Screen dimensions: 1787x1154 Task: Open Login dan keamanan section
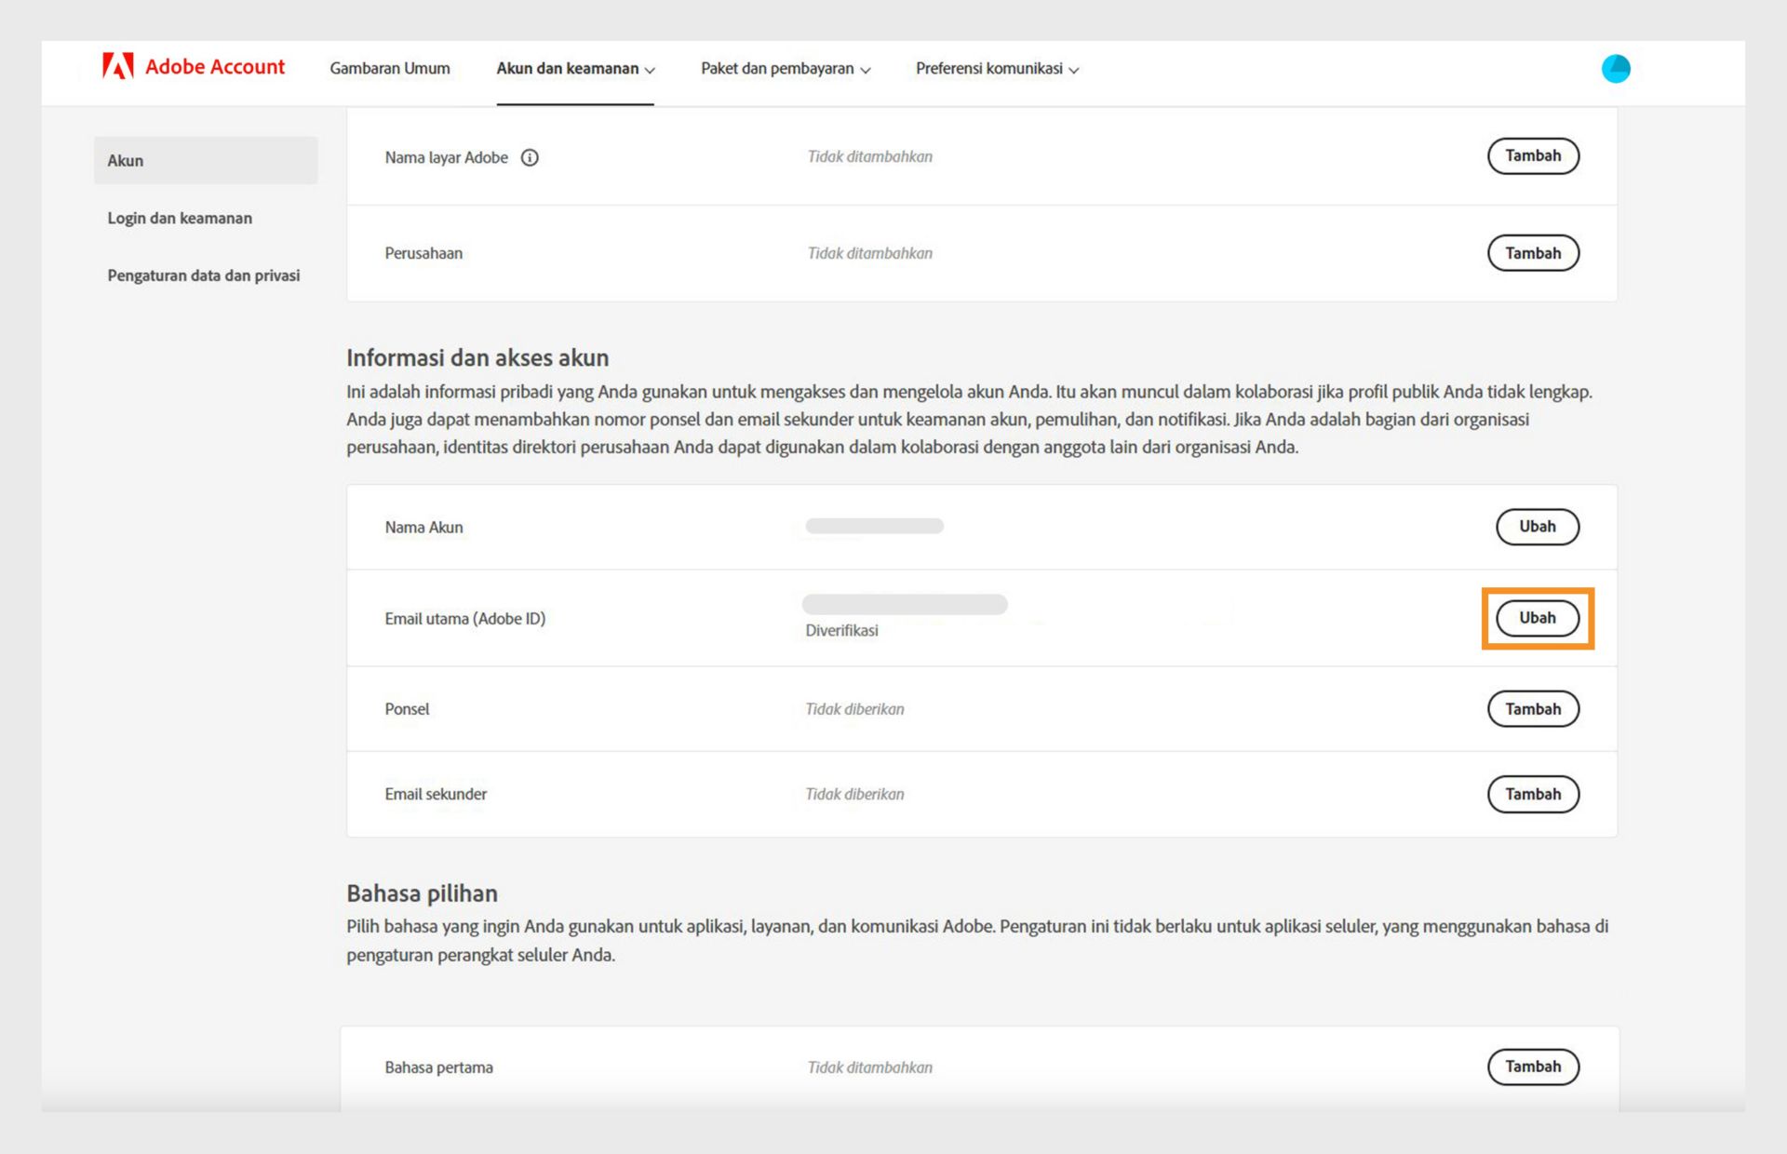coord(180,218)
